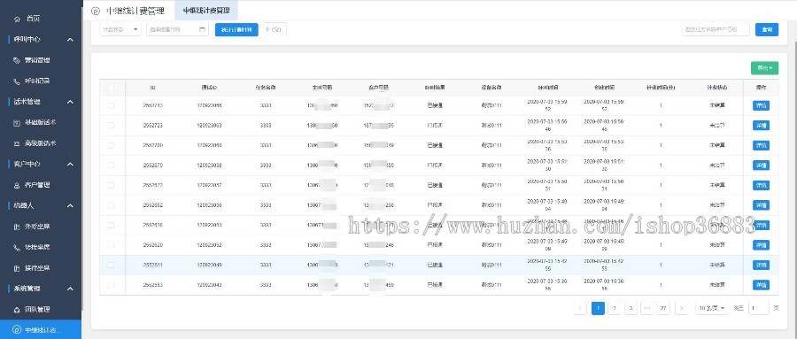
Task: Click compass icon next to the page title
Action: pyautogui.click(x=96, y=11)
